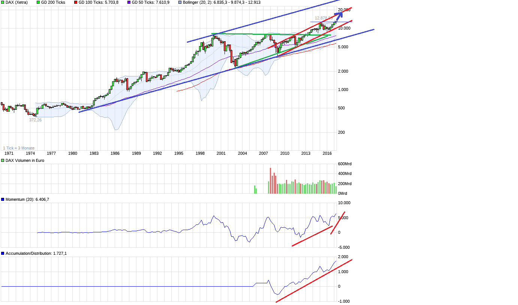Select the 2.000 label on the DAX price axis

(x=343, y=71)
